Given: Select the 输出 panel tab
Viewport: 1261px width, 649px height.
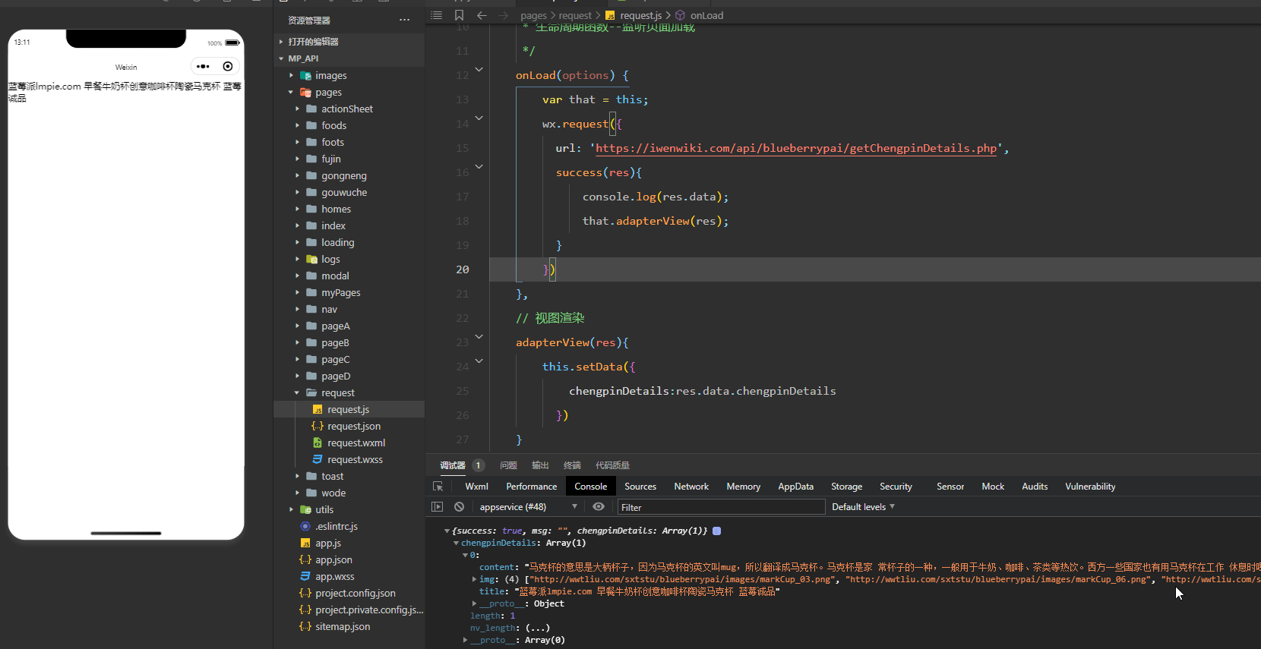Looking at the screenshot, I should coord(540,465).
